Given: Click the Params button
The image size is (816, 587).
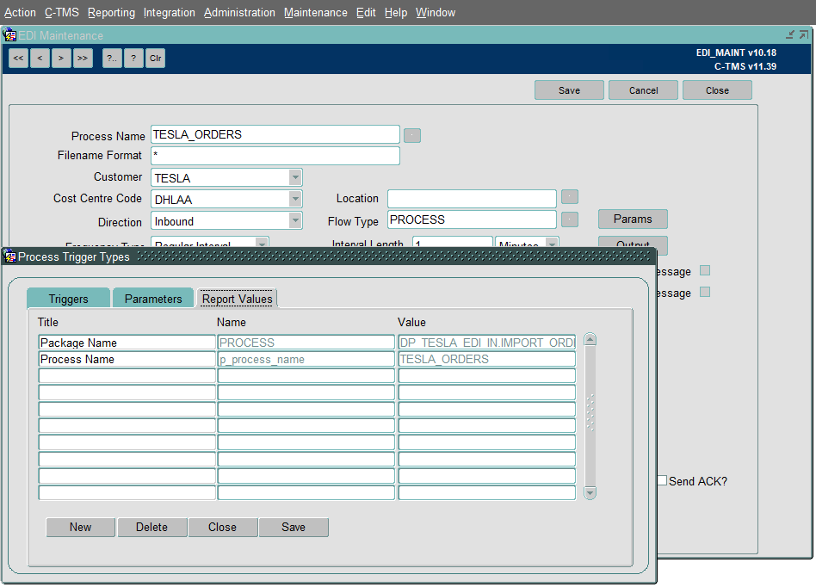Looking at the screenshot, I should tap(633, 219).
